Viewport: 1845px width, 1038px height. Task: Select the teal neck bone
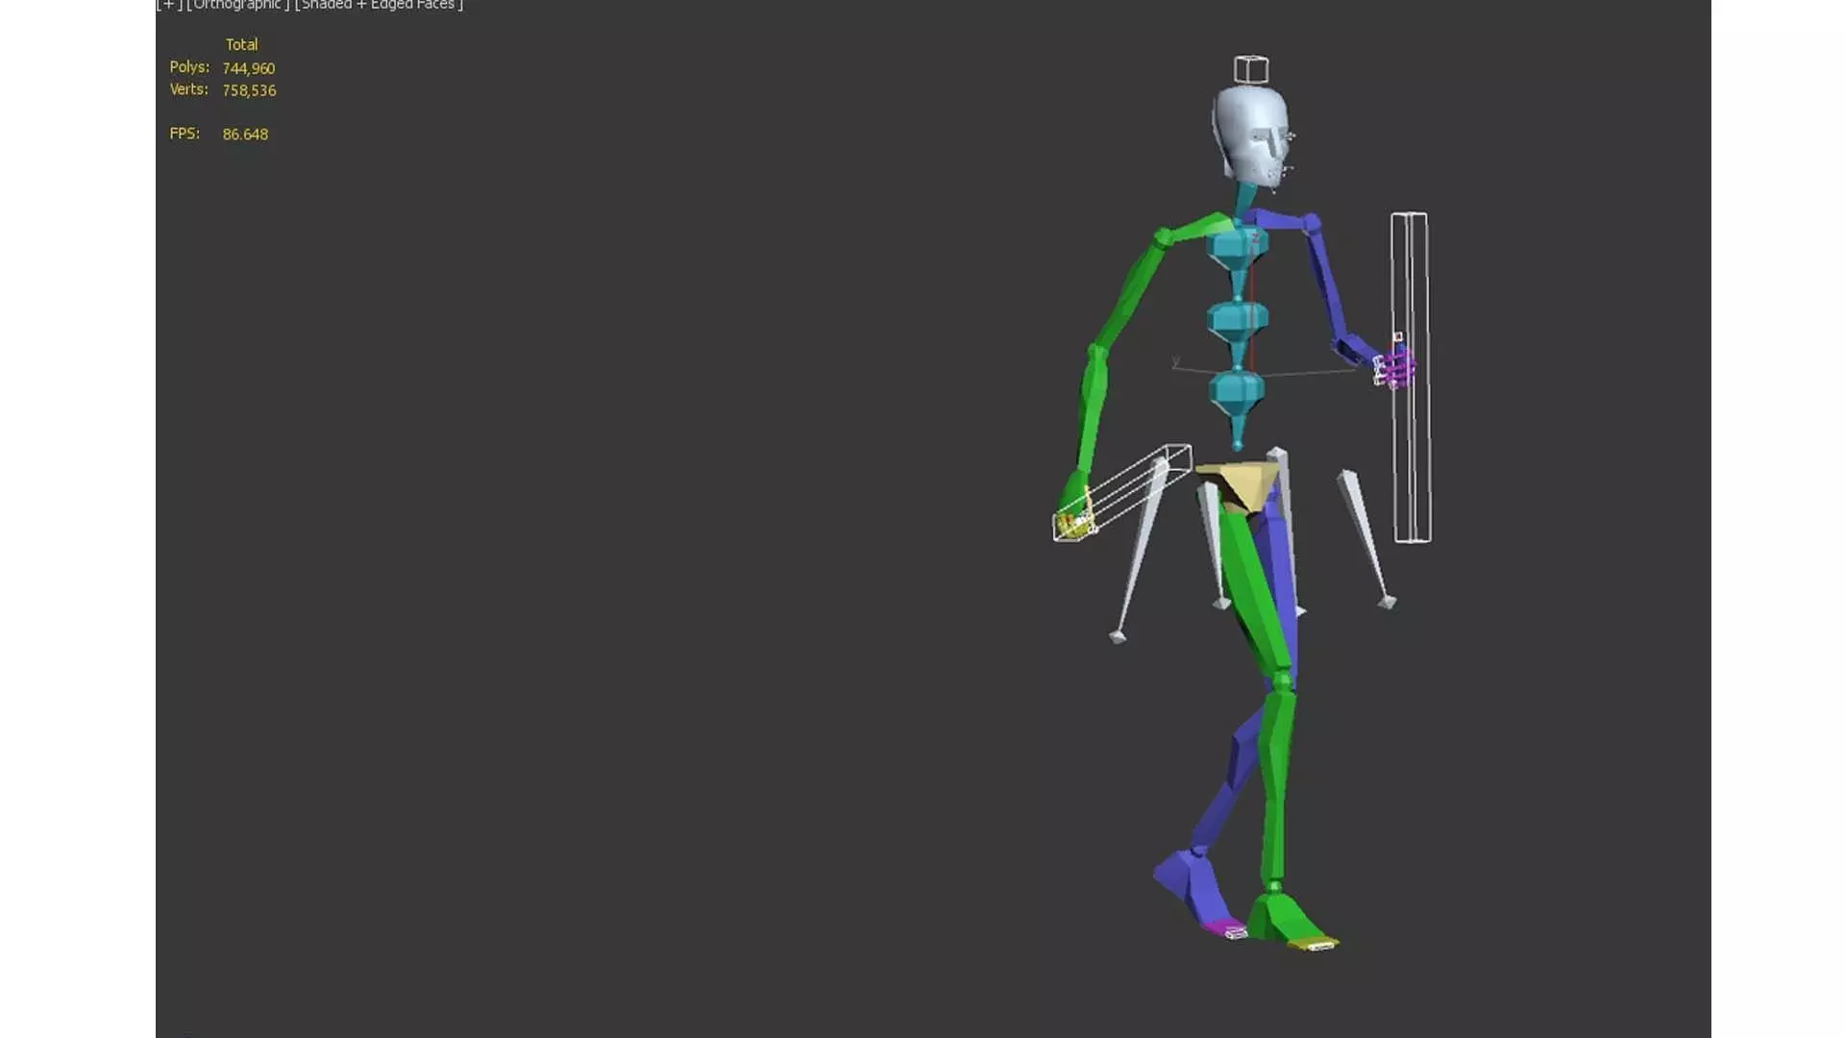pyautogui.click(x=1243, y=199)
